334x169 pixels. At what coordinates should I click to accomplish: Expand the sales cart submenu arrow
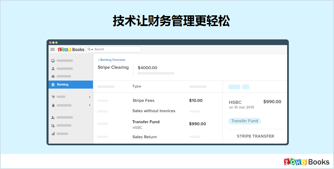90,97
